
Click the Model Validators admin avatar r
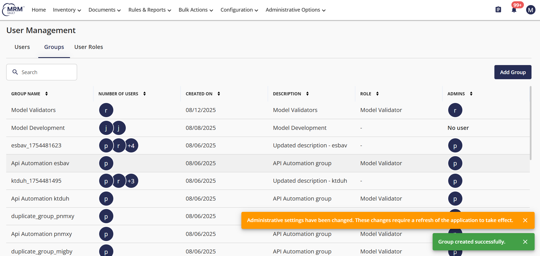455,110
